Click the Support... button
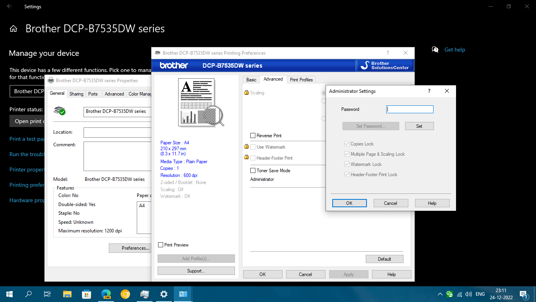This screenshot has height=302, width=536. pos(196,271)
